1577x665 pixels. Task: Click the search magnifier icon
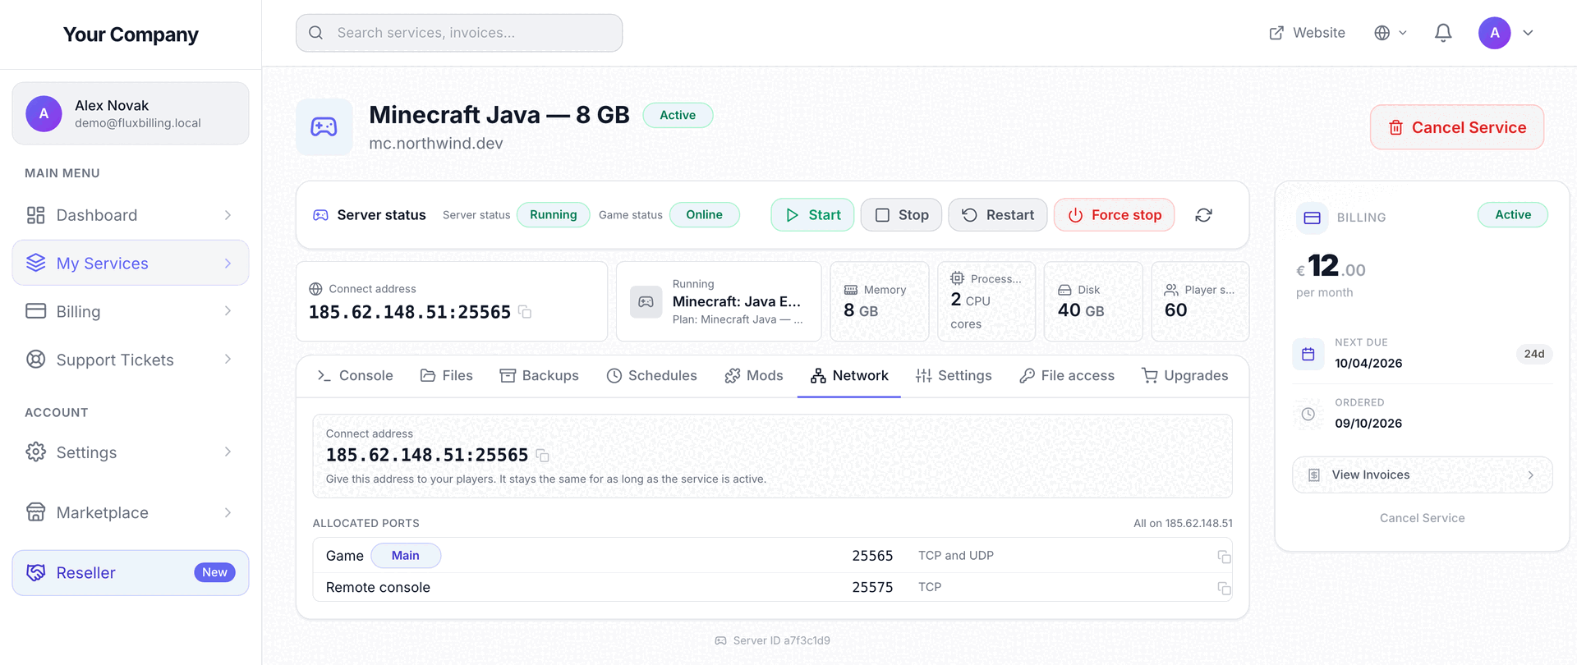click(315, 33)
